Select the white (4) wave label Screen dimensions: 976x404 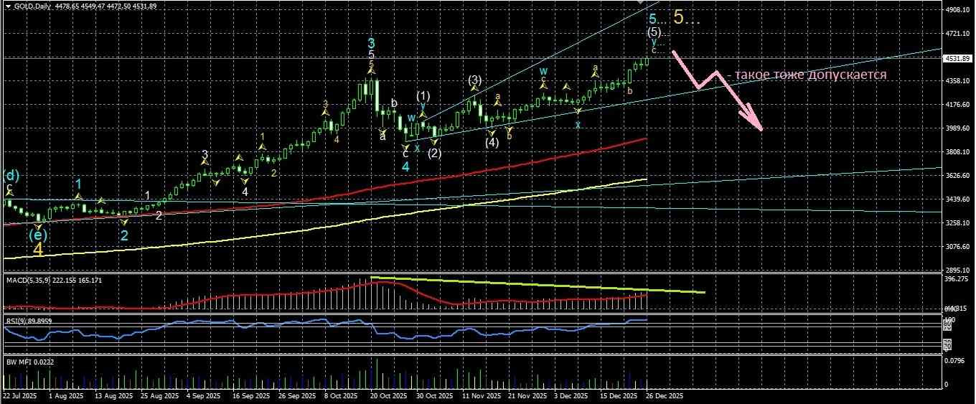point(491,142)
